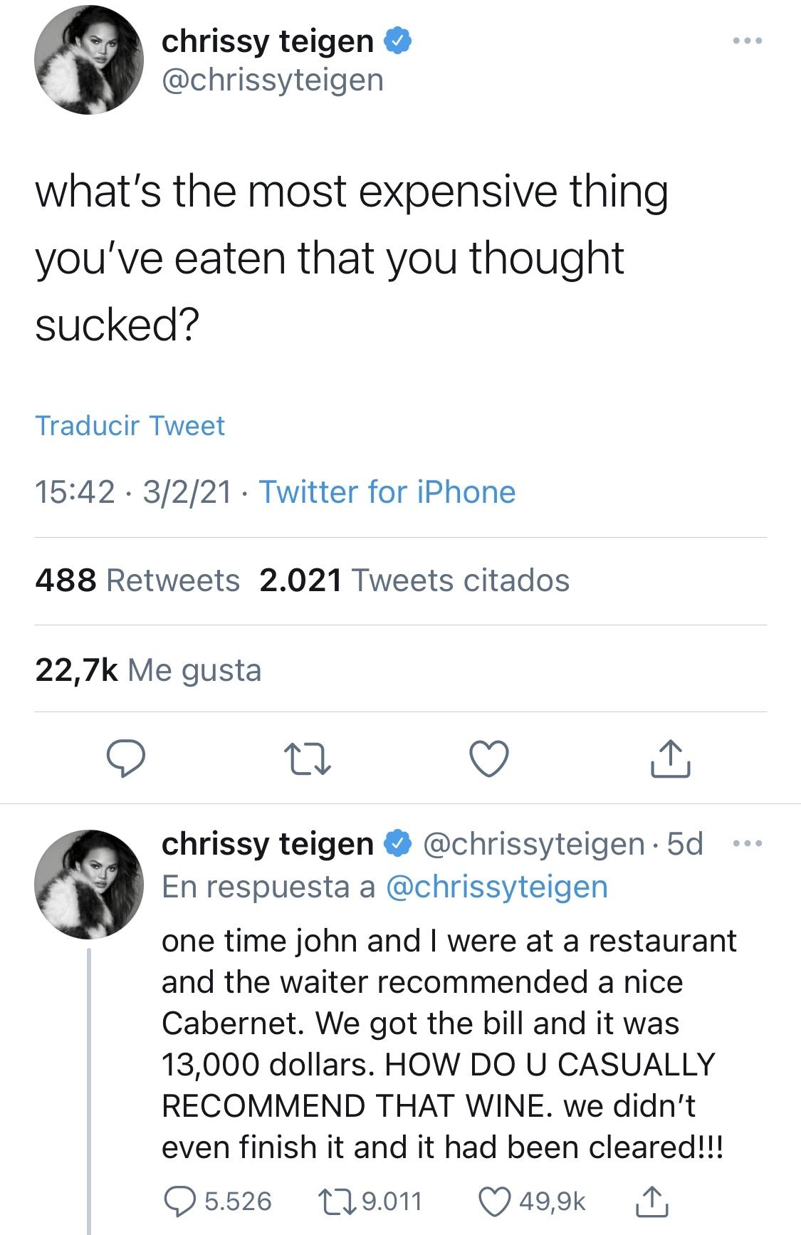
Task: Open more options on the reply tweet
Action: click(748, 844)
